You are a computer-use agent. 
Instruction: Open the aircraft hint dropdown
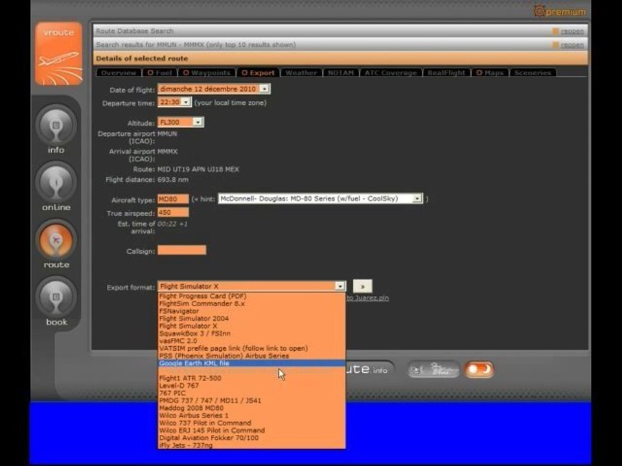tap(417, 199)
